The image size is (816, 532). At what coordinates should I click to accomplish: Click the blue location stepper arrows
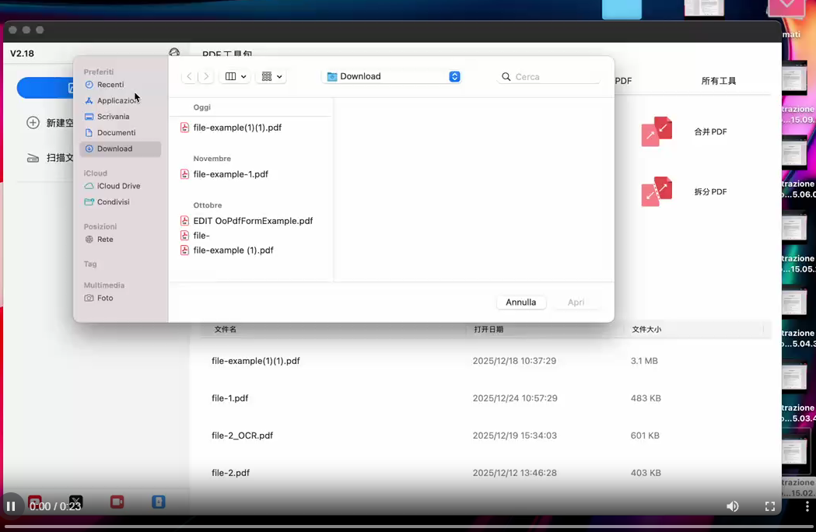pyautogui.click(x=454, y=76)
